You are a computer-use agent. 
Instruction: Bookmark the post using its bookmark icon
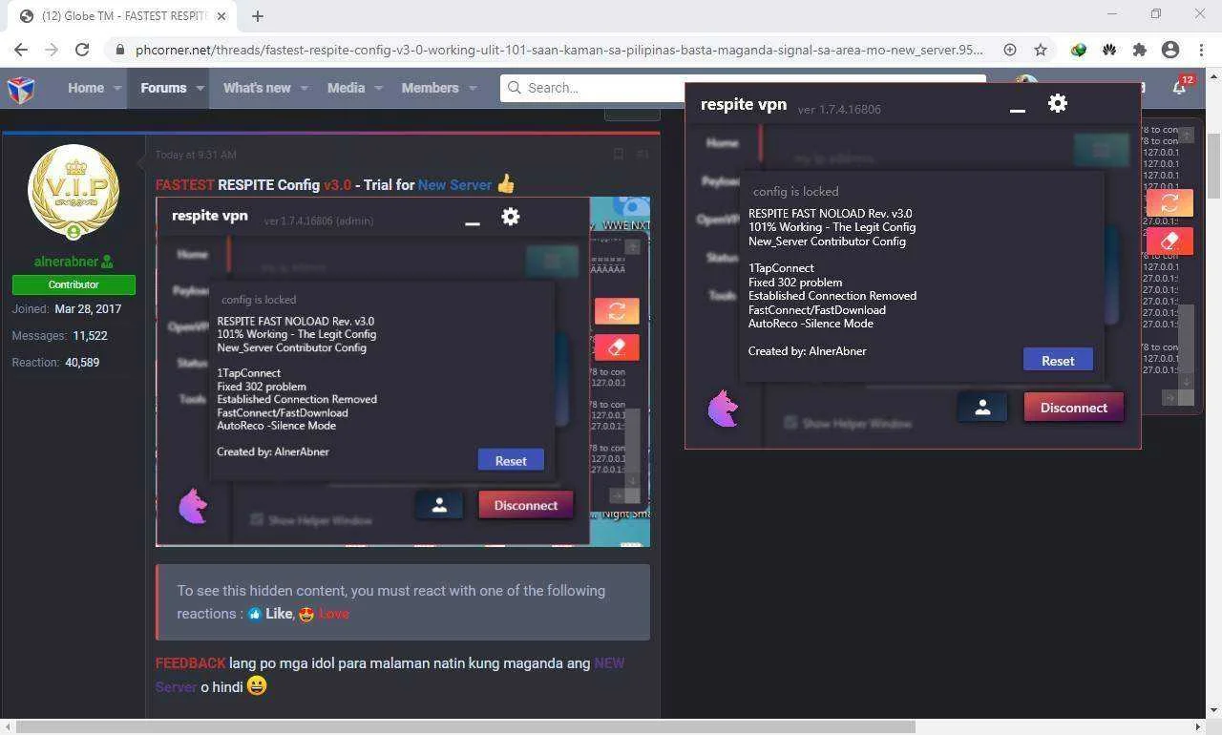click(x=618, y=154)
